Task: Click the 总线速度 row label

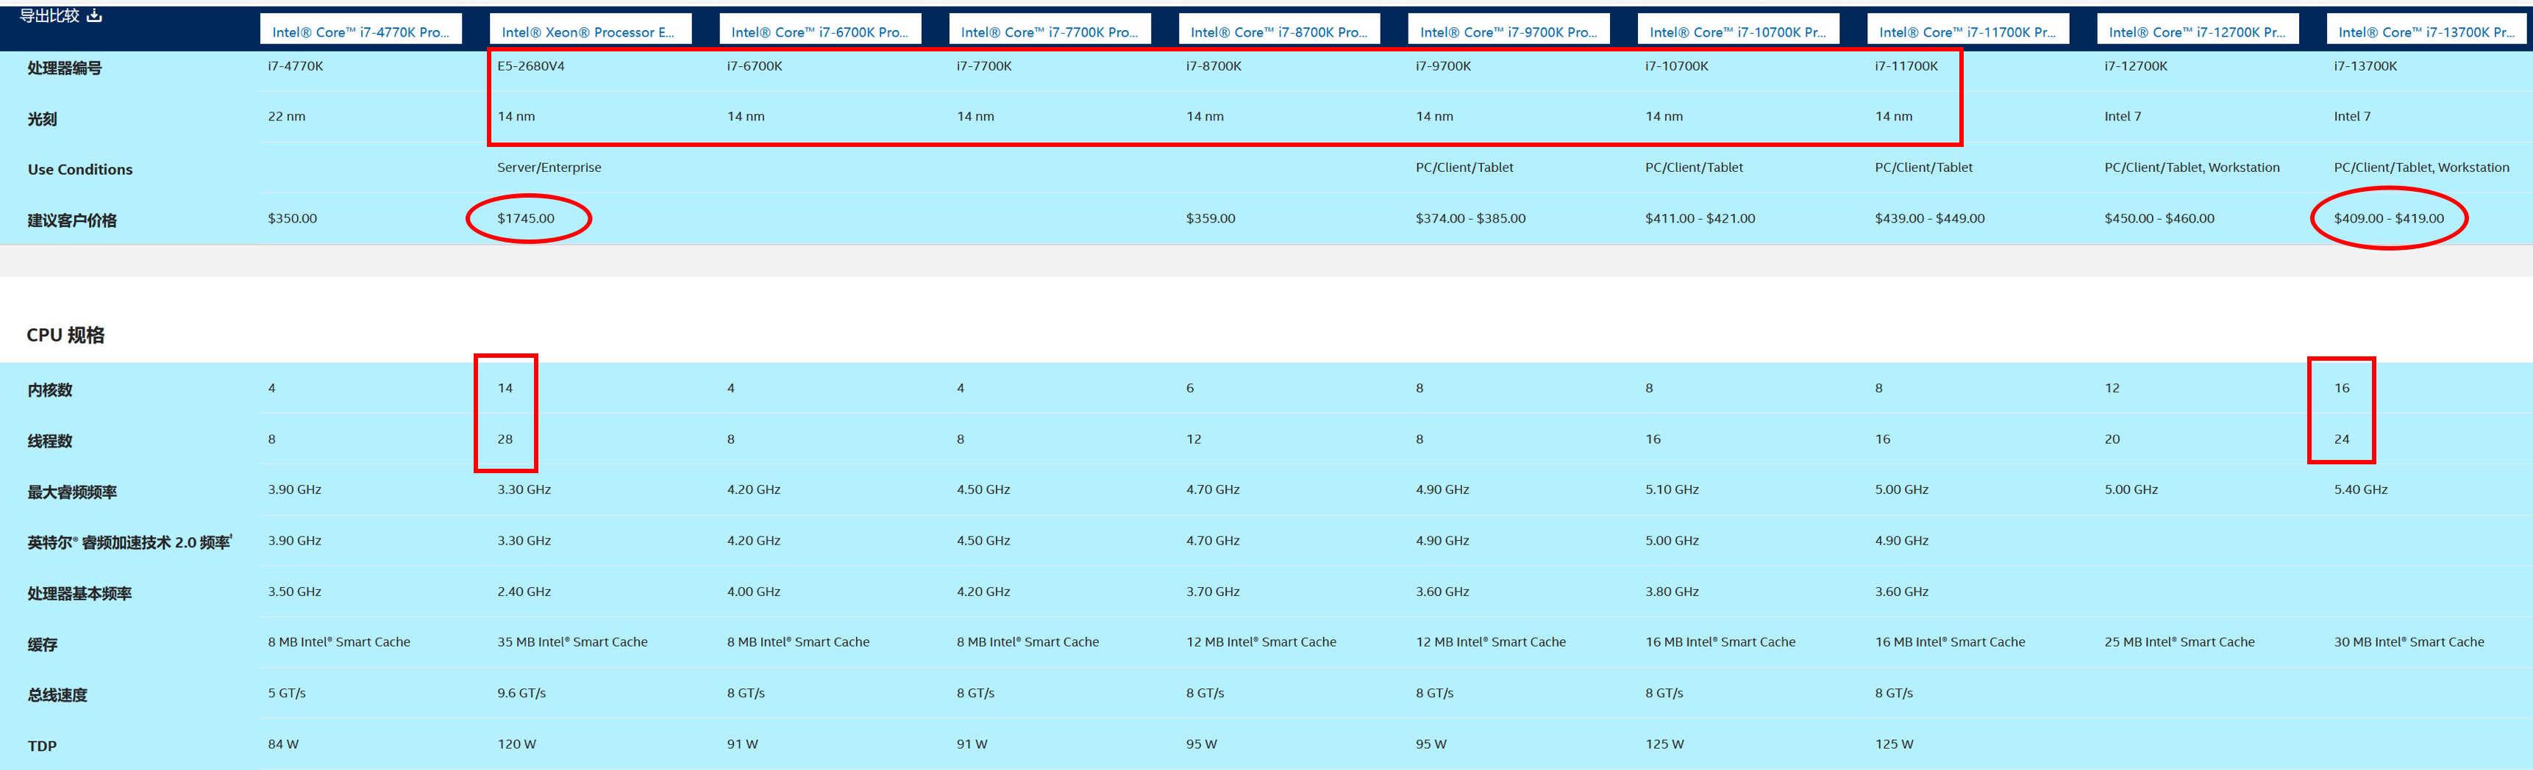Action: (57, 695)
